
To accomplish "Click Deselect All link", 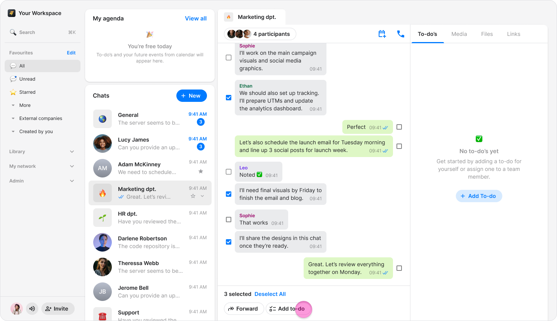I will pos(270,294).
